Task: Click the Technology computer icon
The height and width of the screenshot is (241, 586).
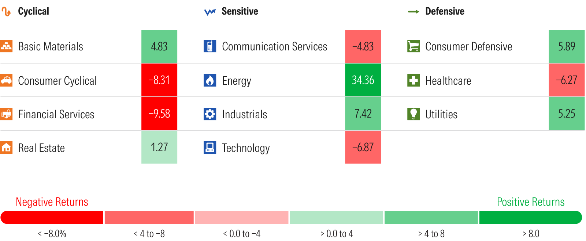Action: pyautogui.click(x=210, y=148)
